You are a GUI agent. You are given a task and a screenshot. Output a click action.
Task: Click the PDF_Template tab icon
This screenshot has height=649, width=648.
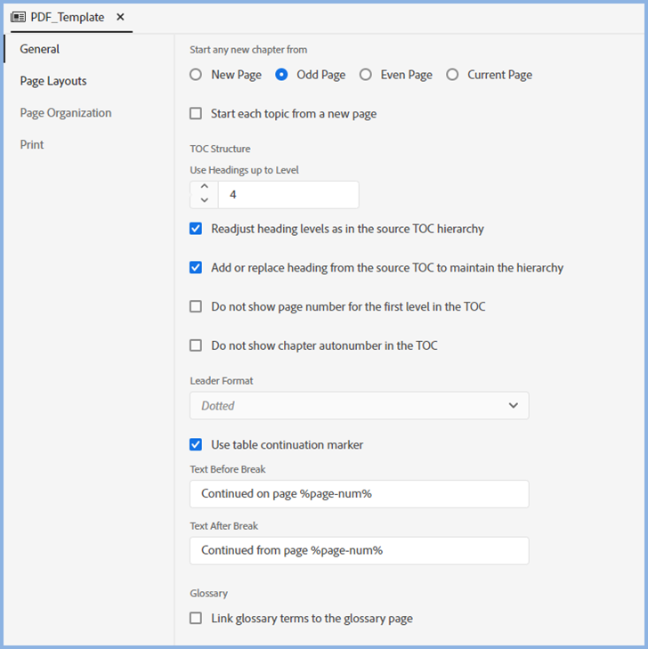click(x=18, y=17)
